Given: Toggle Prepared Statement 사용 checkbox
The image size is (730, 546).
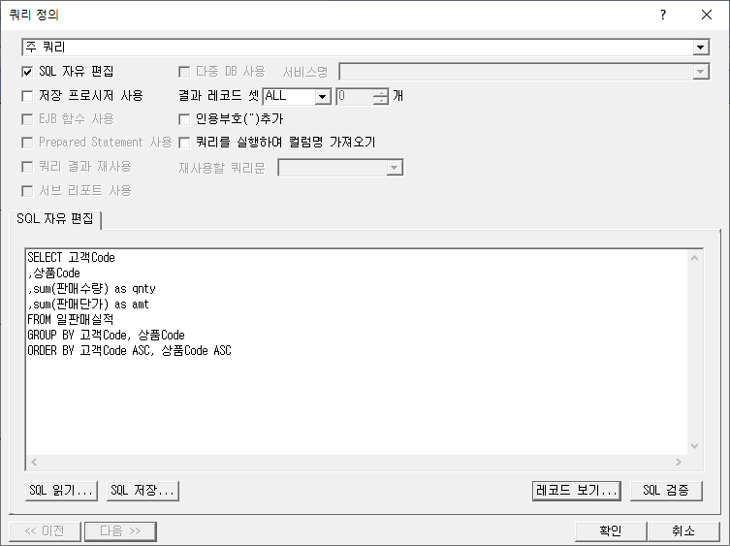Looking at the screenshot, I should pyautogui.click(x=27, y=143).
